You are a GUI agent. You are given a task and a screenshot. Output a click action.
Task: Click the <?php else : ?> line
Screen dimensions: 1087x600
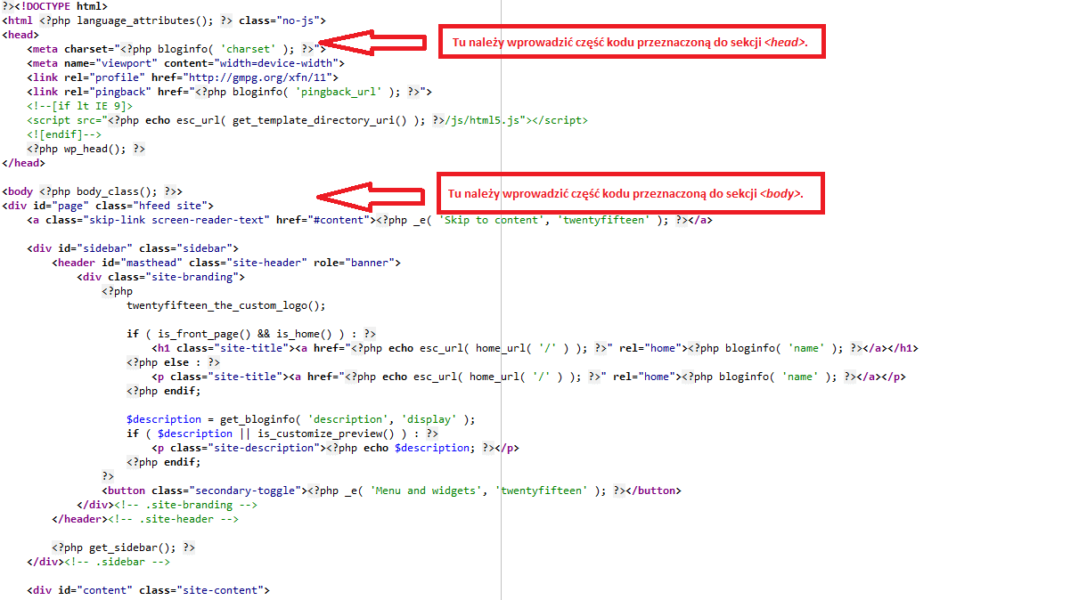coord(173,362)
